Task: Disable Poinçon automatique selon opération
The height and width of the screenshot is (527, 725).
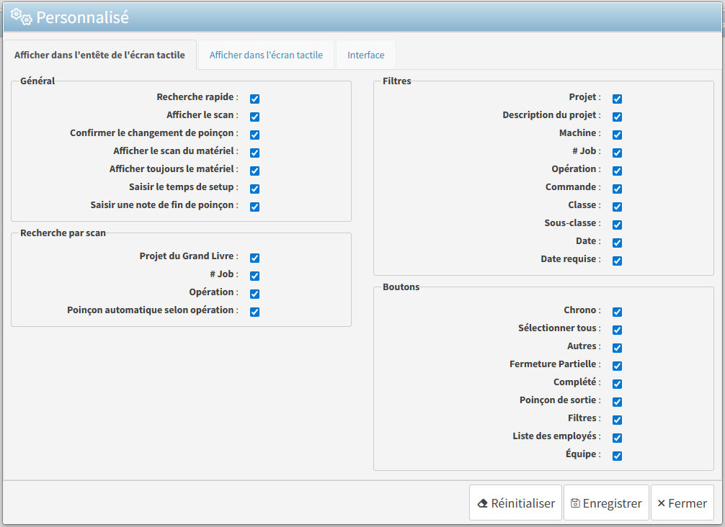Action: click(254, 312)
